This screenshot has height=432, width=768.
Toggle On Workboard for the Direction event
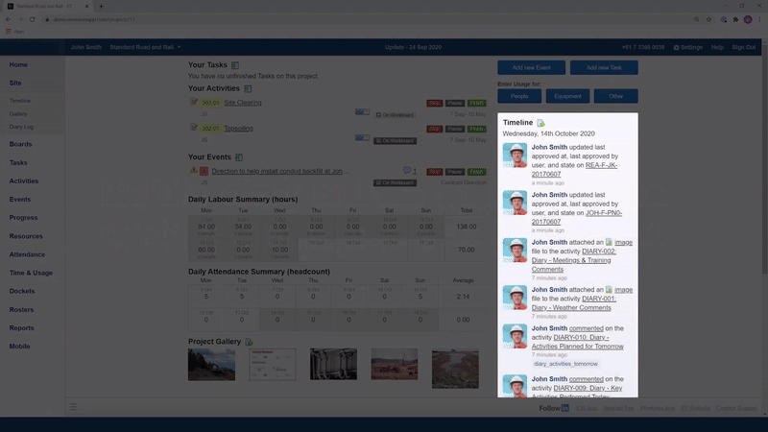coord(378,182)
